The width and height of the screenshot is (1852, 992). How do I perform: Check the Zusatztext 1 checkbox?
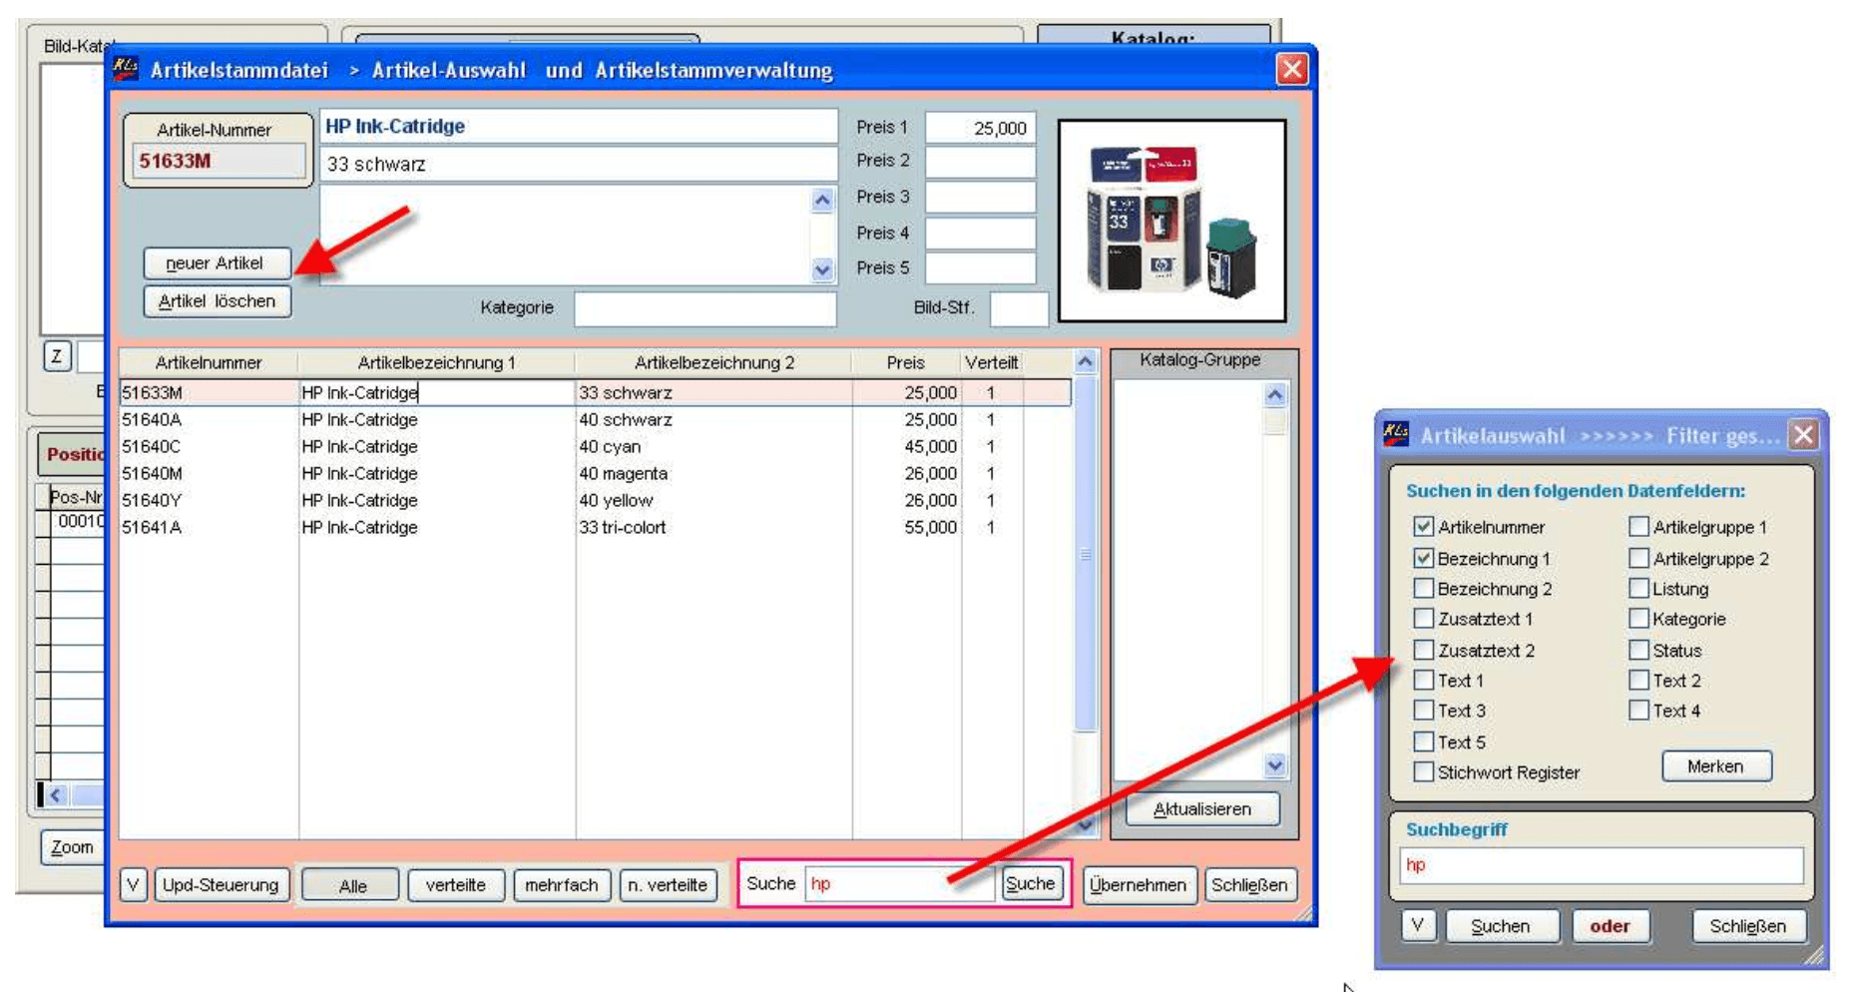pos(1424,619)
